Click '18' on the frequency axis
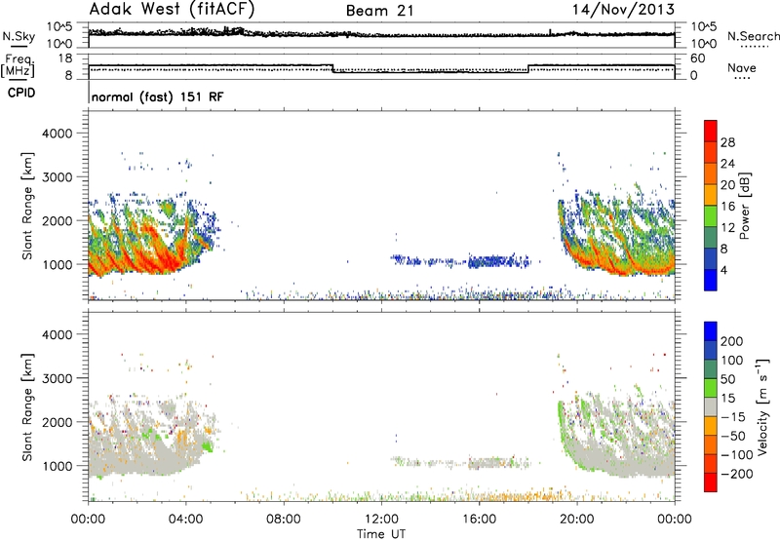The image size is (780, 540). click(x=65, y=58)
